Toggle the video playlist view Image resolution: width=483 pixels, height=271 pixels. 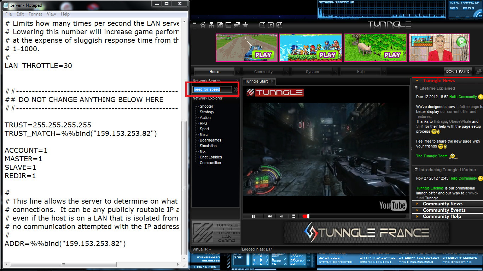click(293, 216)
